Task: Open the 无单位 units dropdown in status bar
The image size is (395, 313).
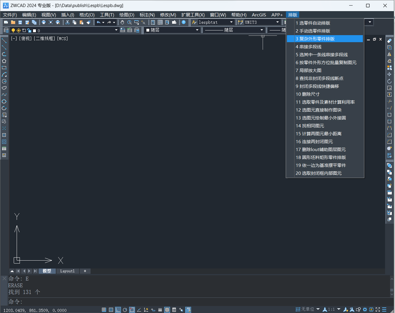Action: (318, 309)
